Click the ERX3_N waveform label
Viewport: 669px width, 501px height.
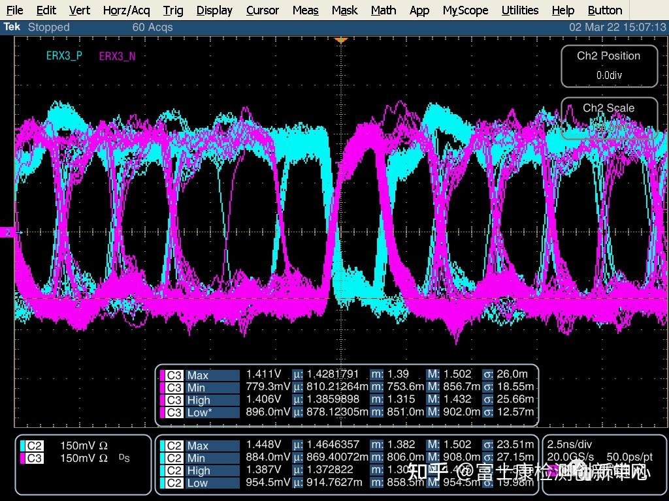coord(118,56)
